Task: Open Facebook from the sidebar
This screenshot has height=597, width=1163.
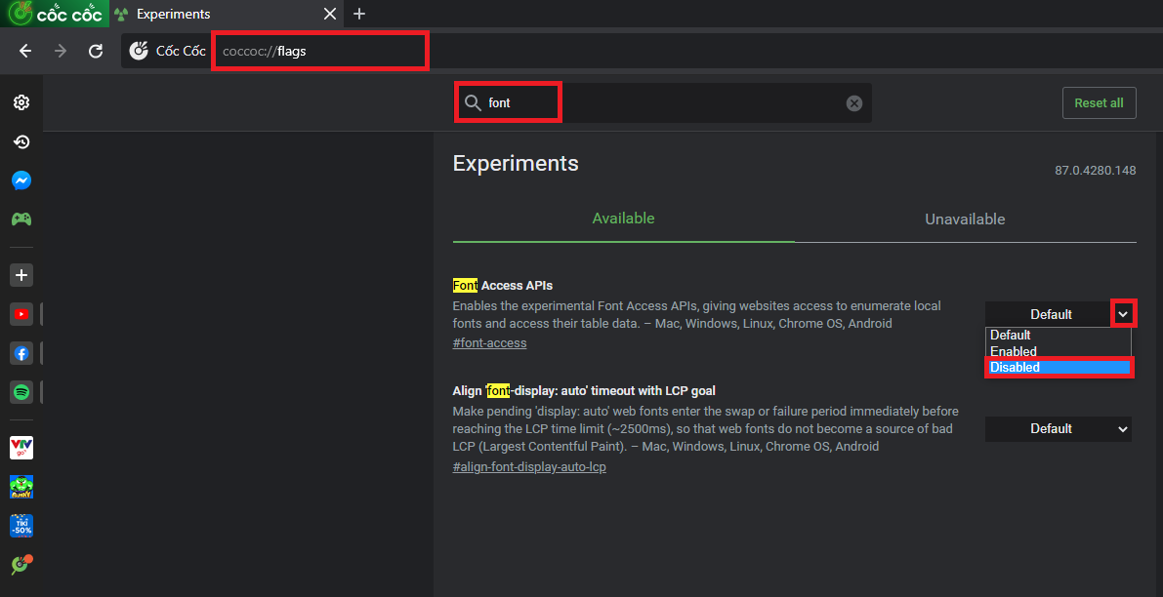Action: point(21,353)
